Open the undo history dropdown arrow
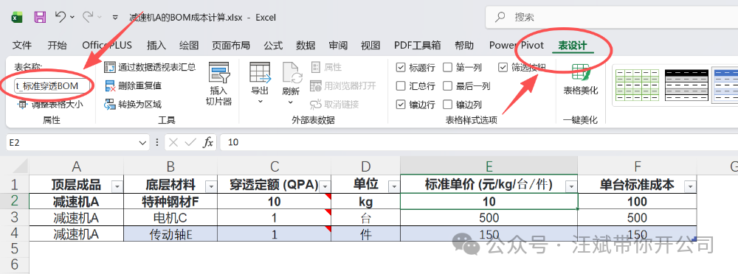Image resolution: width=738 pixels, height=274 pixels. coord(72,18)
